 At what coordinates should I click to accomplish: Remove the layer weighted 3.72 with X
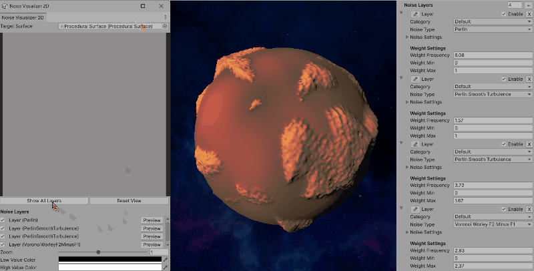click(529, 144)
